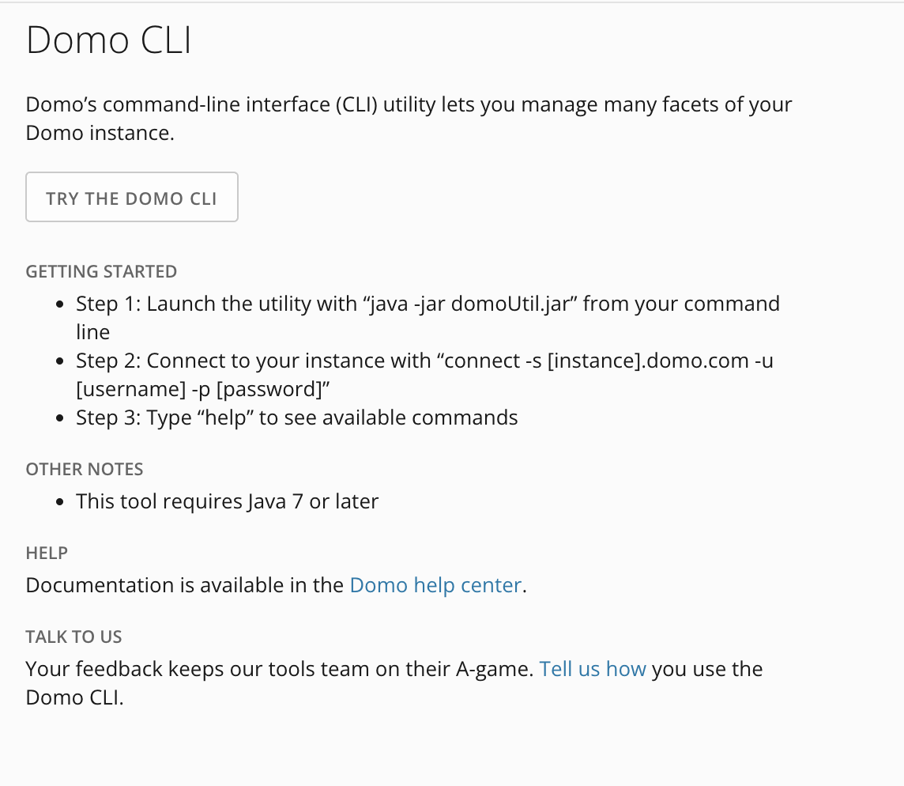The height and width of the screenshot is (786, 904).
Task: Select the HELP section heading
Action: (x=46, y=553)
